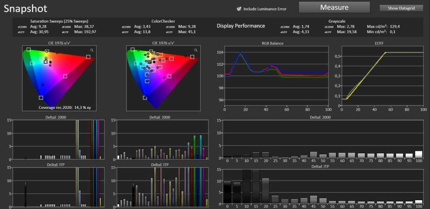Select the red primary target square in saturation CIE chart

click(x=88, y=57)
